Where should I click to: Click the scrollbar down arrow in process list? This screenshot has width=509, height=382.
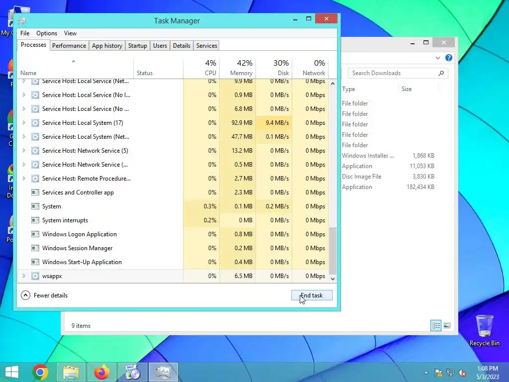[333, 279]
